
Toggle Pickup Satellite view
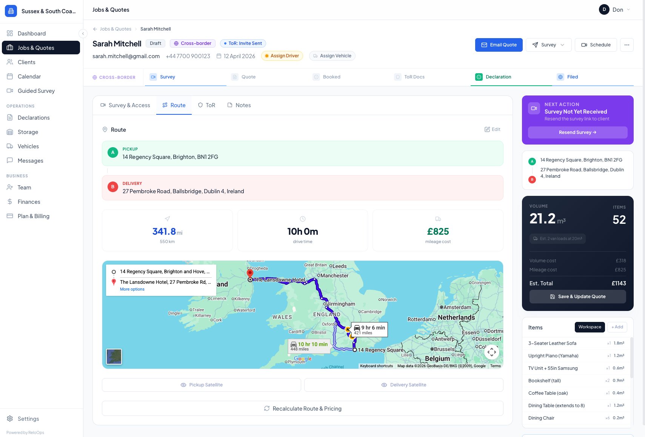coord(202,385)
